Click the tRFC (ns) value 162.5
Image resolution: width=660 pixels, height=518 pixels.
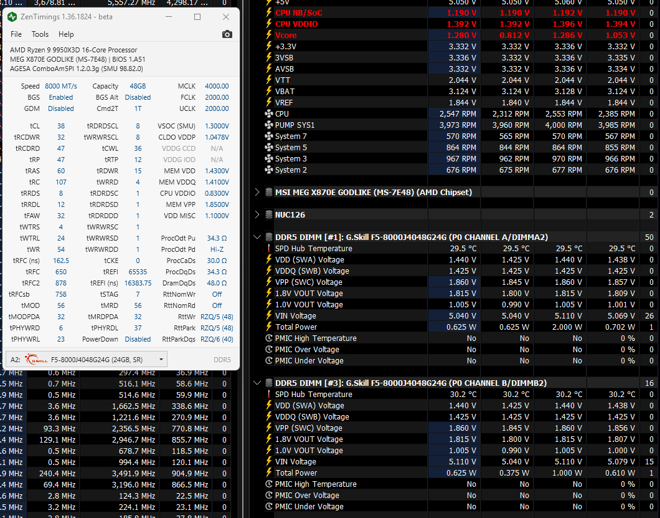click(x=61, y=261)
